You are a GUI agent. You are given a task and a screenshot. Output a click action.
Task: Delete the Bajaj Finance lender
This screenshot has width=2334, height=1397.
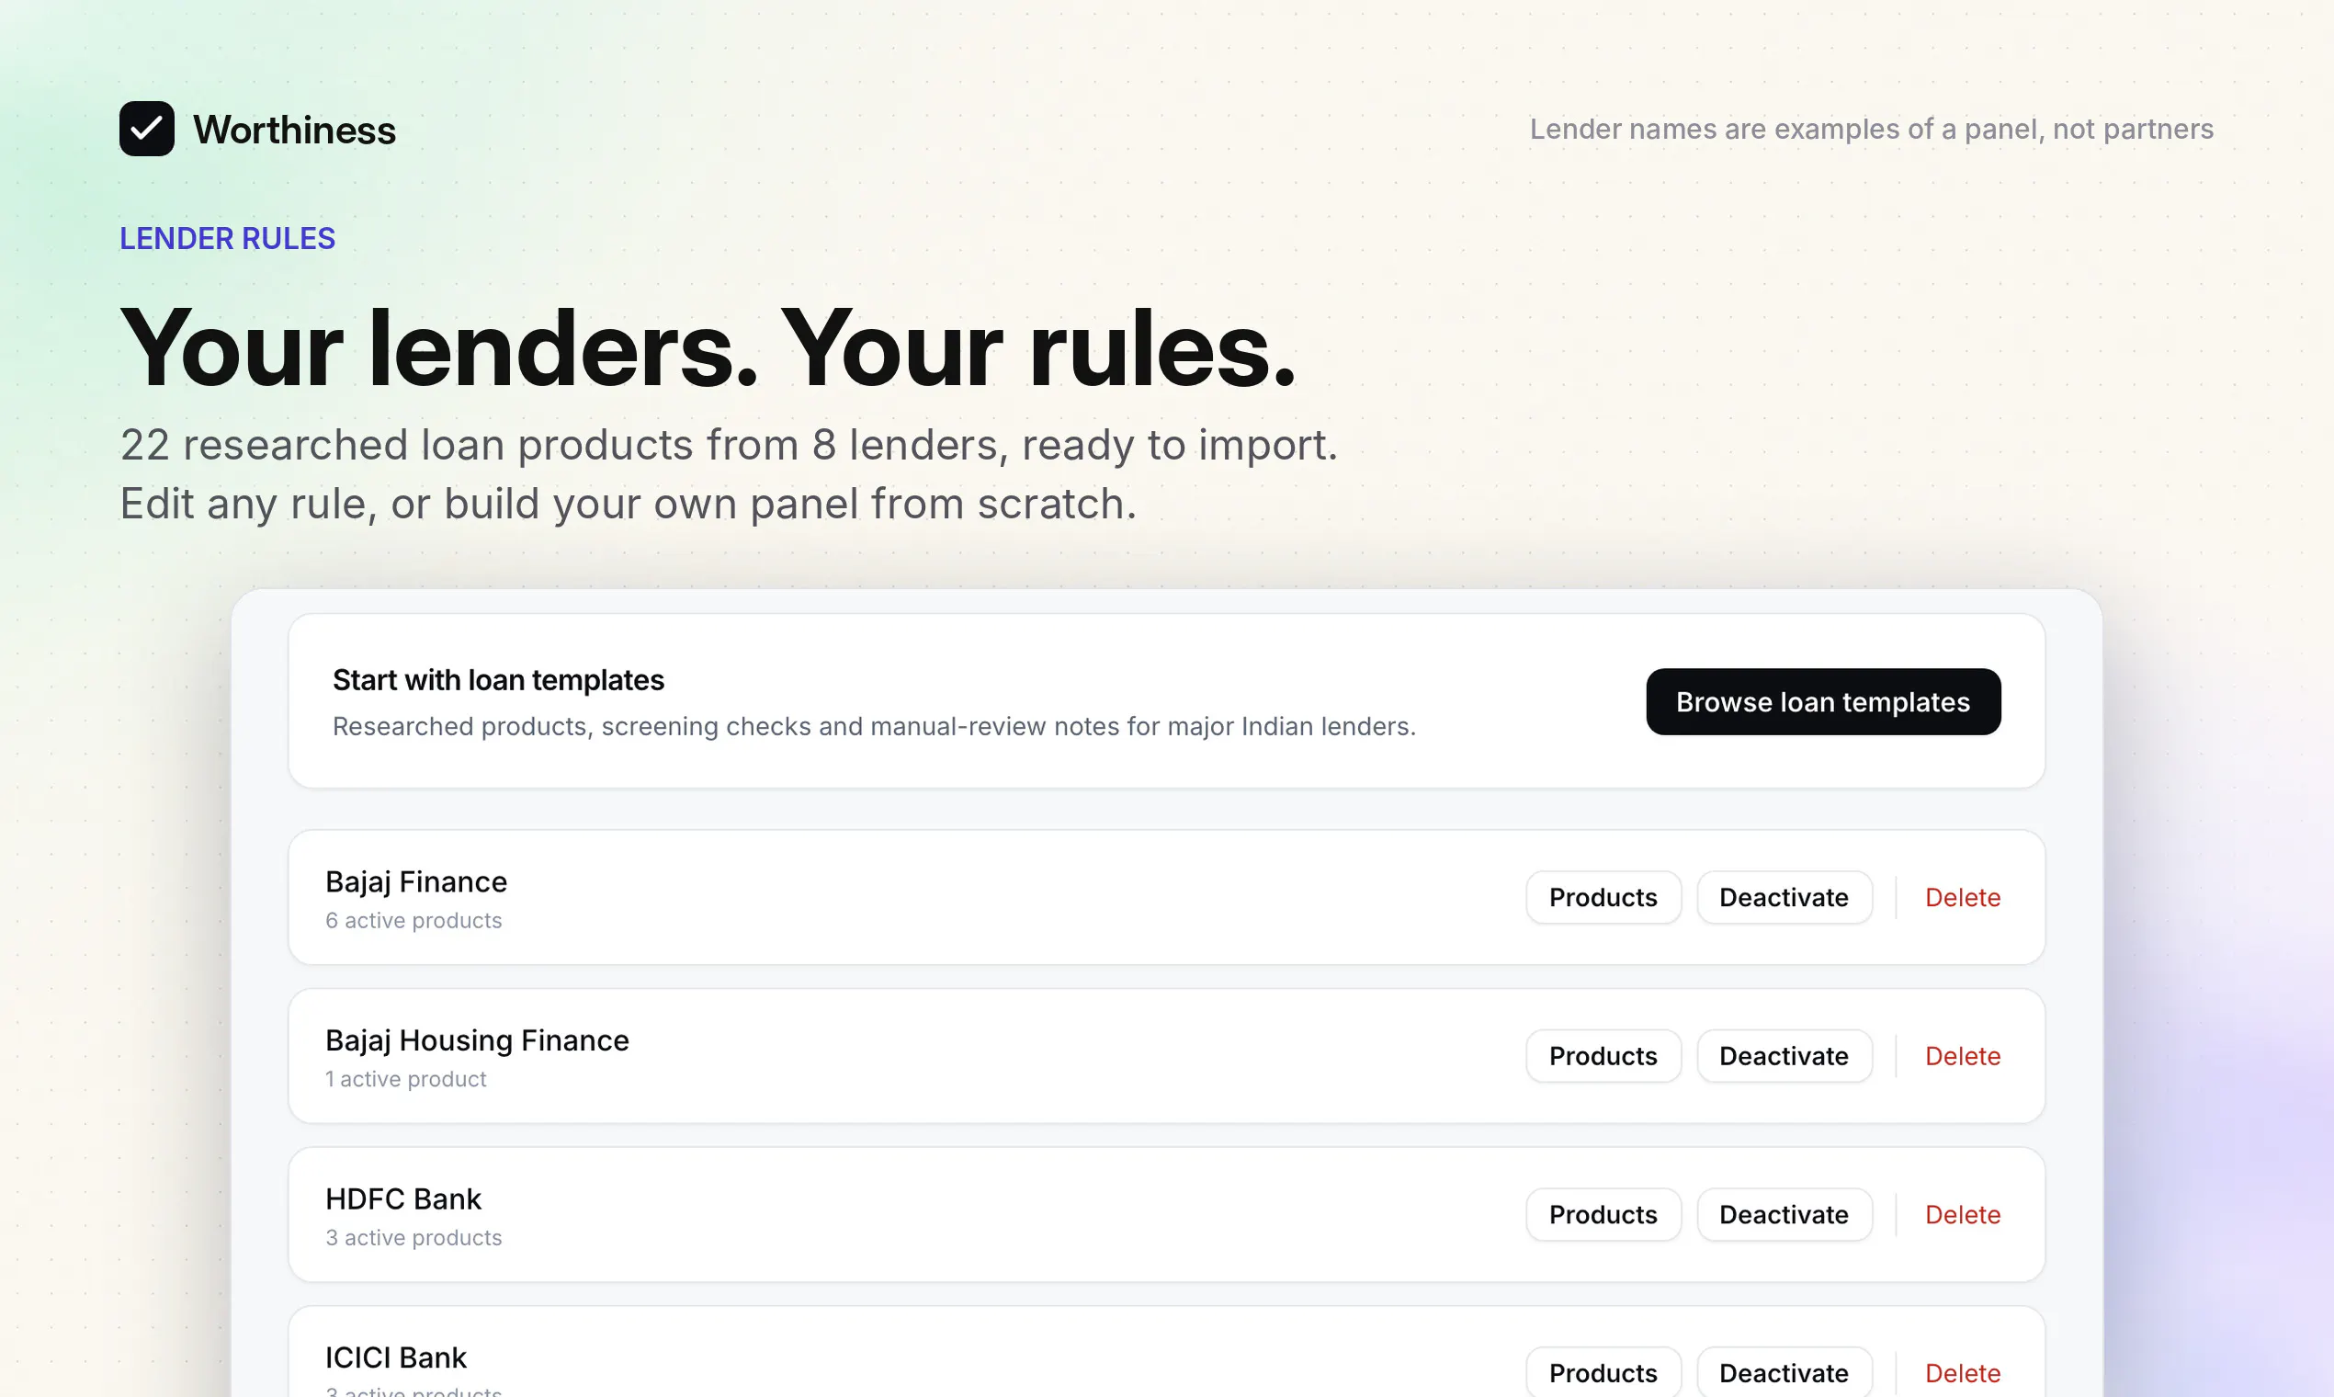[1961, 897]
